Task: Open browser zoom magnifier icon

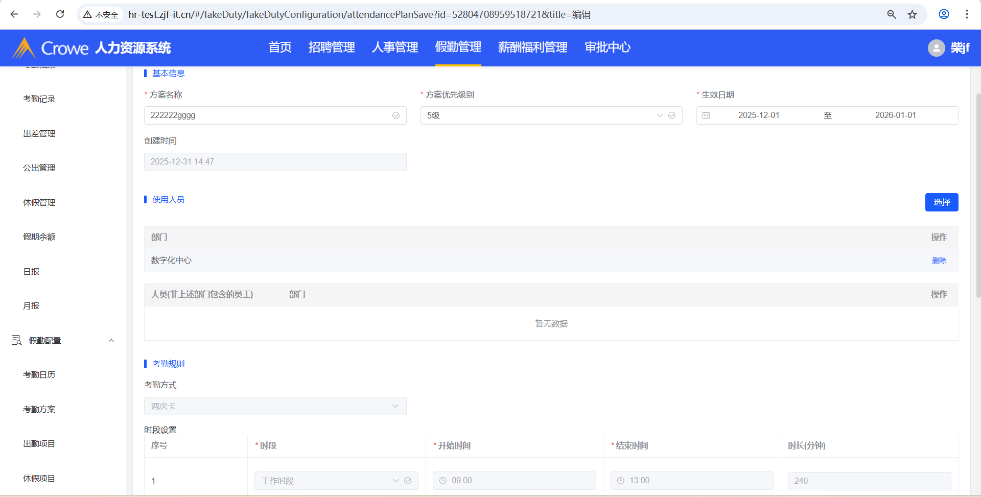Action: (892, 14)
